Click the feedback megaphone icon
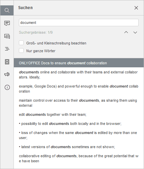This screenshot has height=169, width=144. coord(7,74)
